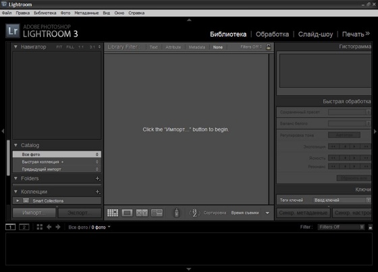The width and height of the screenshot is (378, 272).
Task: Set navigator zoom to FILL
Action: tap(70, 47)
